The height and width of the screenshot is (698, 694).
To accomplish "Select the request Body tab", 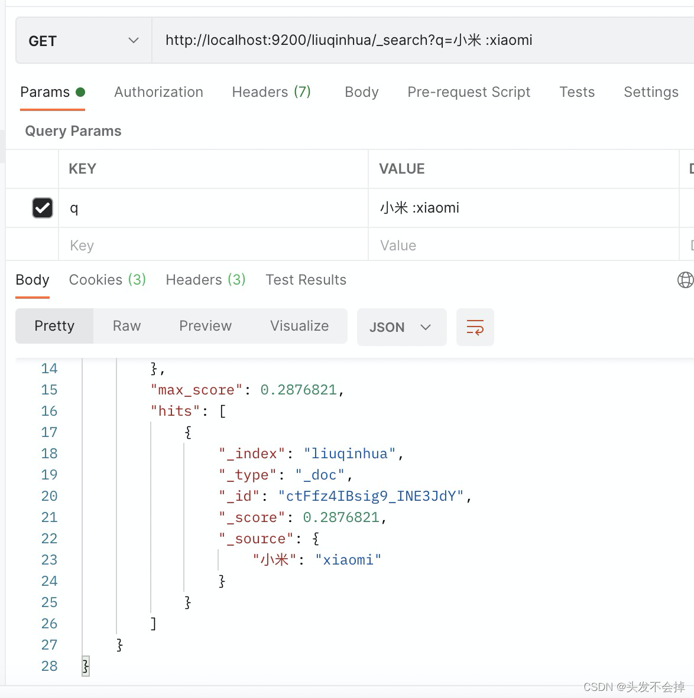I will pos(362,92).
